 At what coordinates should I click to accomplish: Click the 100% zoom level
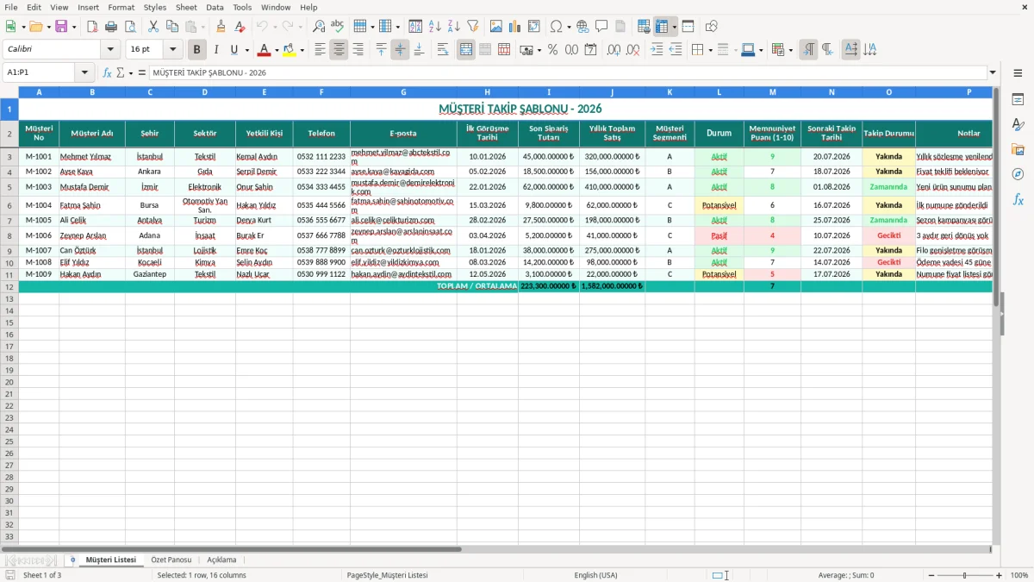tap(1019, 575)
